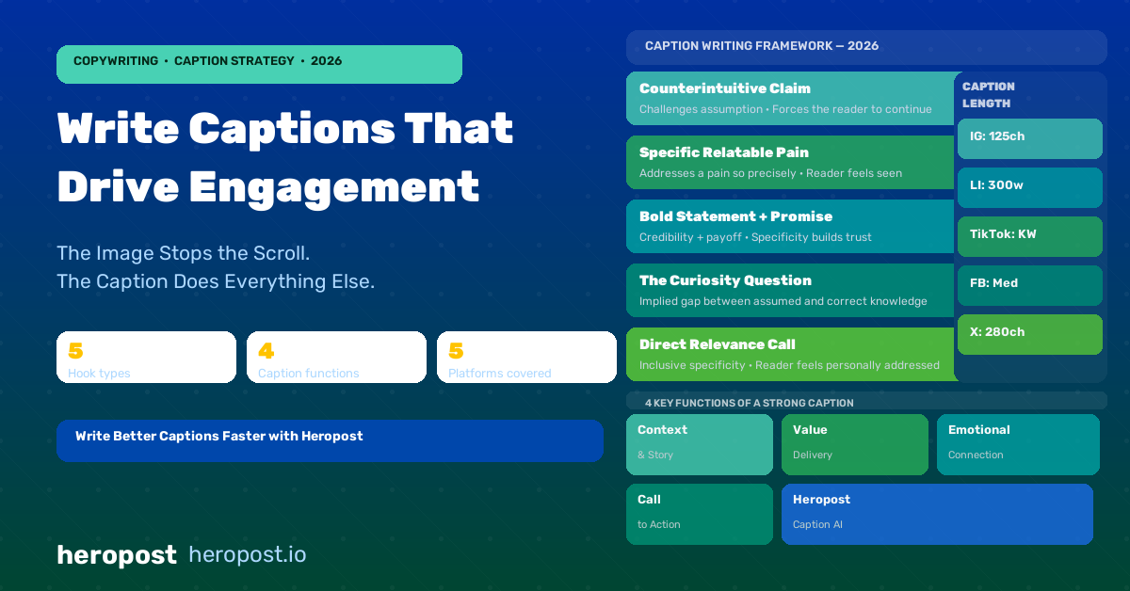Select the Emotional Connection tile
The height and width of the screenshot is (591, 1130).
[x=1018, y=444]
